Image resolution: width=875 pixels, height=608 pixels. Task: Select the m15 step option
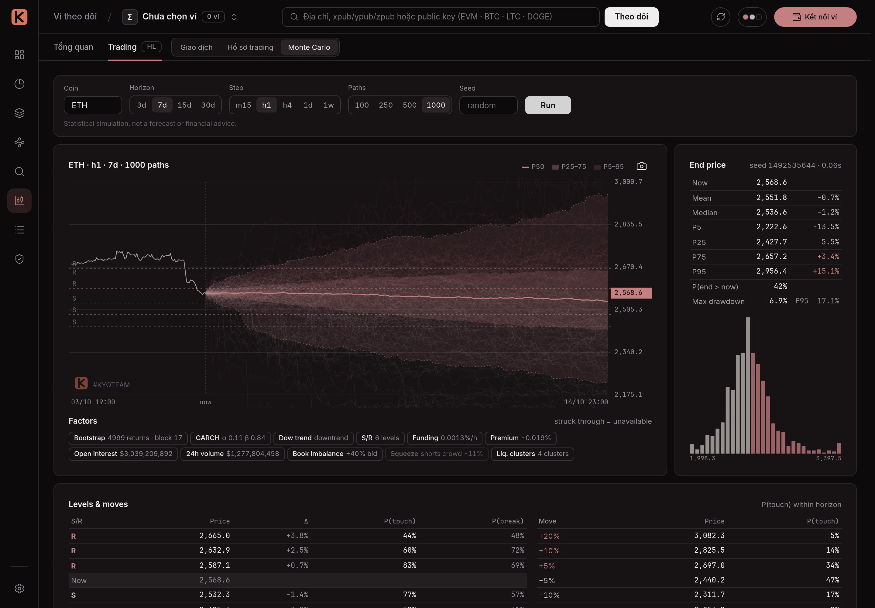243,105
